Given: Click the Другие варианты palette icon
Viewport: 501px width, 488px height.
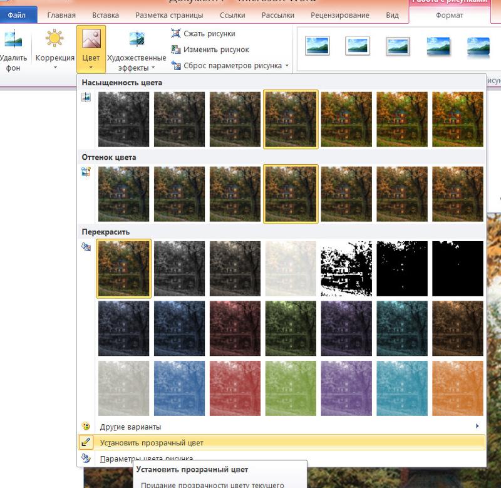Looking at the screenshot, I should pyautogui.click(x=86, y=426).
